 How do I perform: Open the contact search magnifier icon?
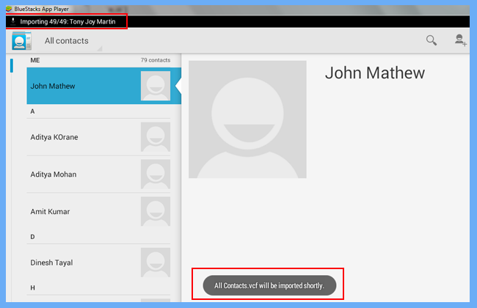click(431, 40)
